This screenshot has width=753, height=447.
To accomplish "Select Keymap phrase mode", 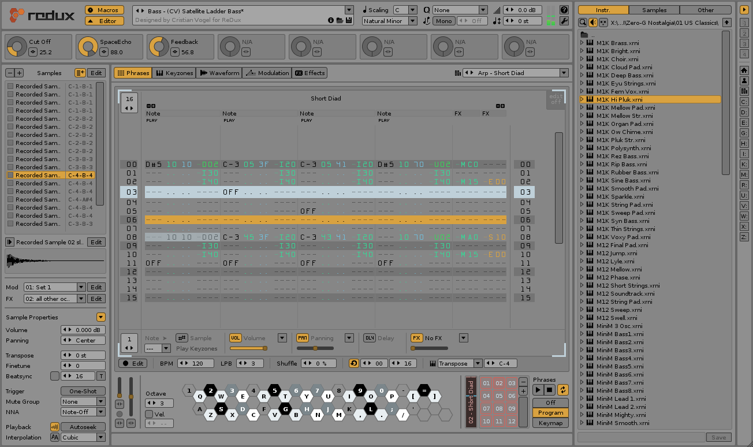I will (x=550, y=423).
